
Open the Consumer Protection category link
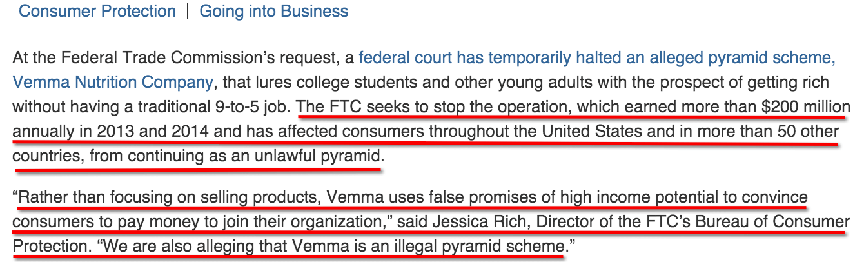(97, 12)
